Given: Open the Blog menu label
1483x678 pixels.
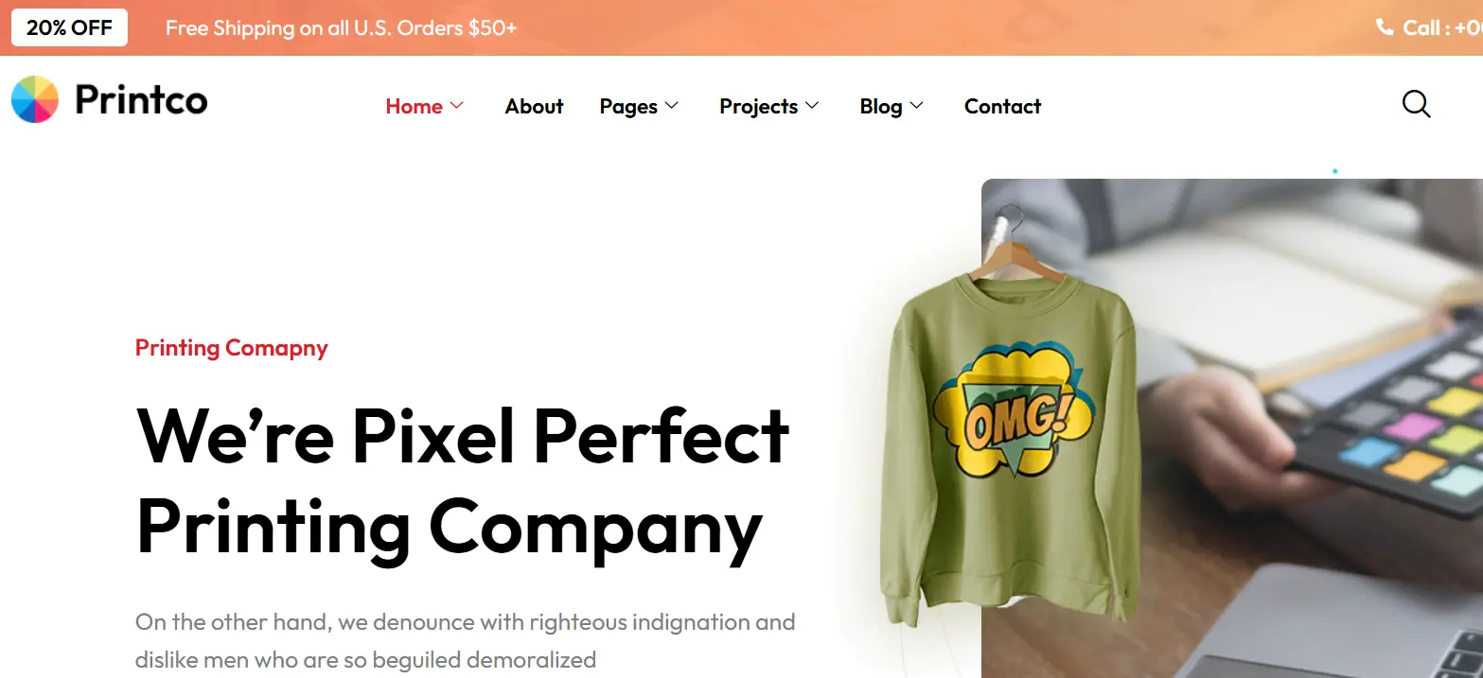Looking at the screenshot, I should 880,107.
